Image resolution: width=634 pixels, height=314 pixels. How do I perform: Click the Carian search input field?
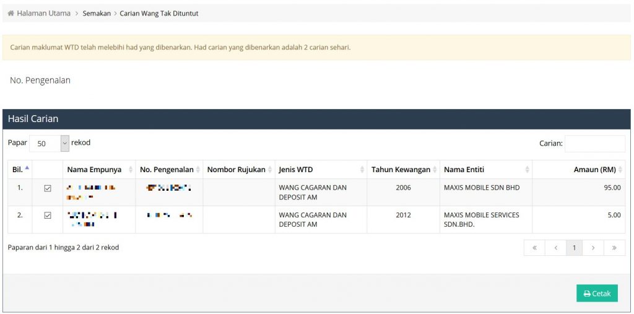tap(594, 144)
